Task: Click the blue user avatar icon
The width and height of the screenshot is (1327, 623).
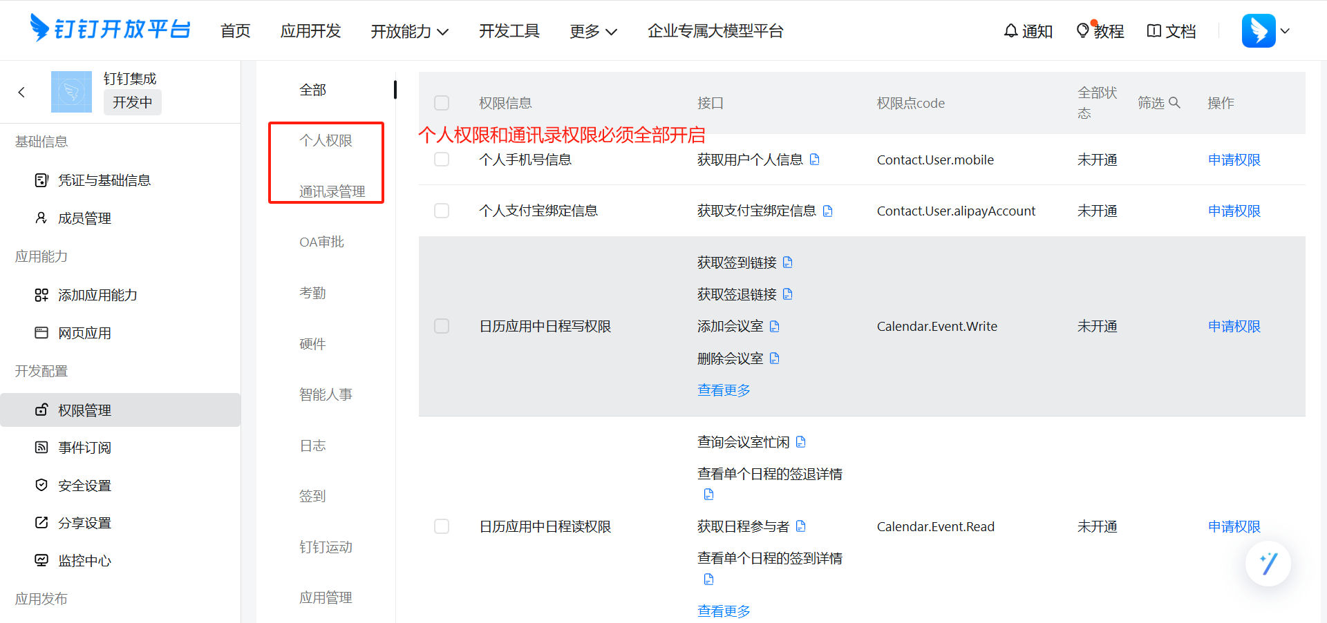Action: pos(1259,31)
